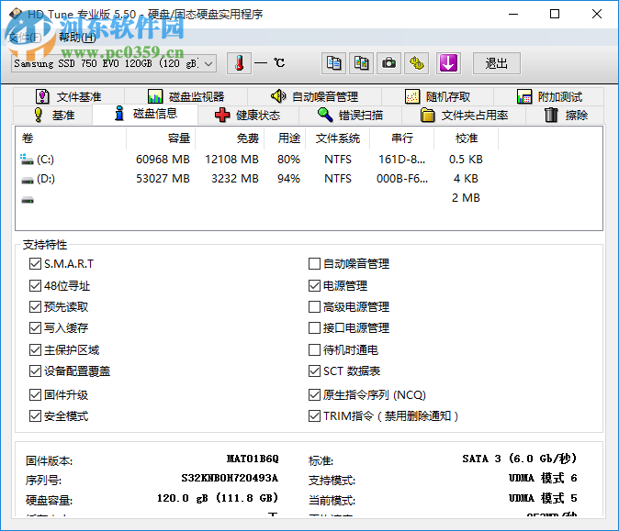619x531 pixels.
Task: Toggle the 自动噪音管理 checkbox
Action: [314, 264]
